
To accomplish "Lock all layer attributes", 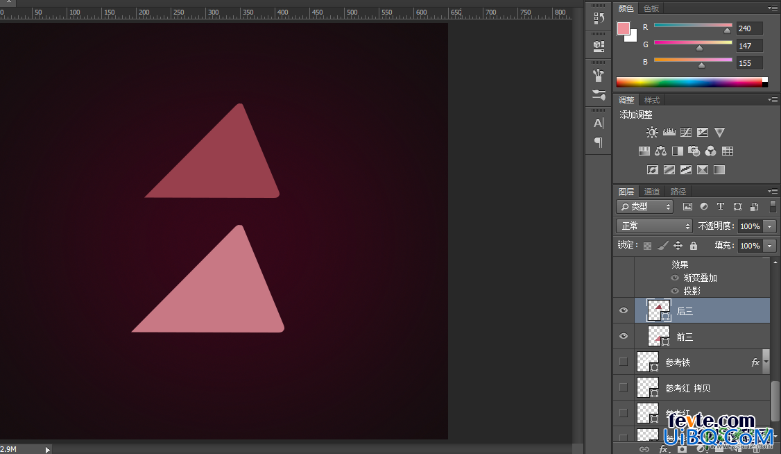I will 694,246.
